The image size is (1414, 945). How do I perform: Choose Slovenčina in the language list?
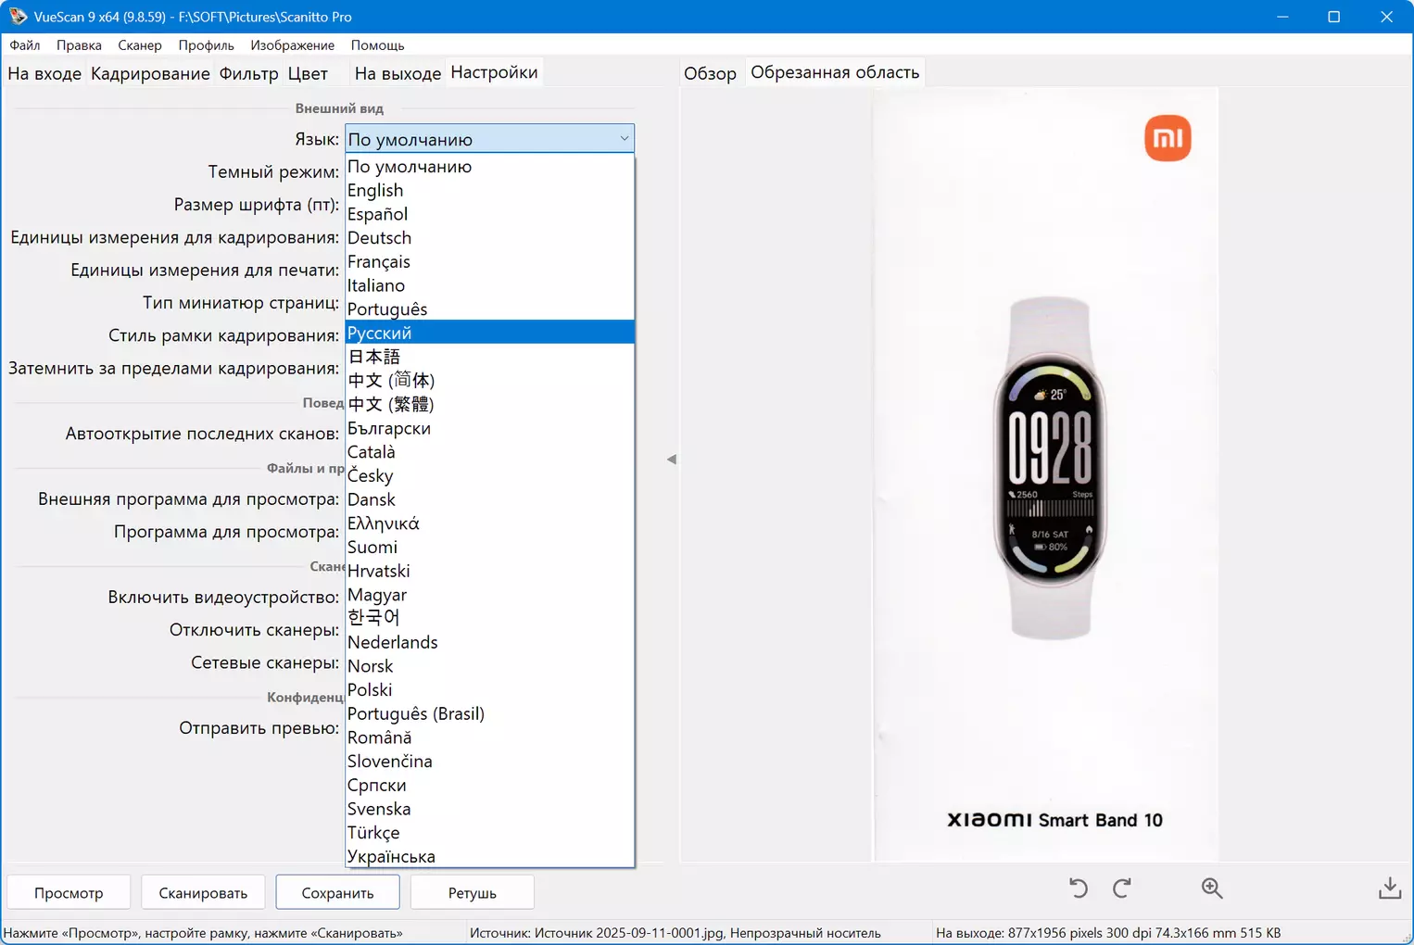[489, 761]
